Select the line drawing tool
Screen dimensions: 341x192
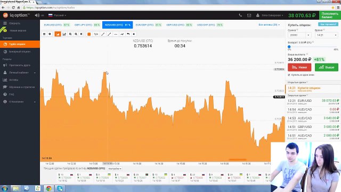[103, 34]
